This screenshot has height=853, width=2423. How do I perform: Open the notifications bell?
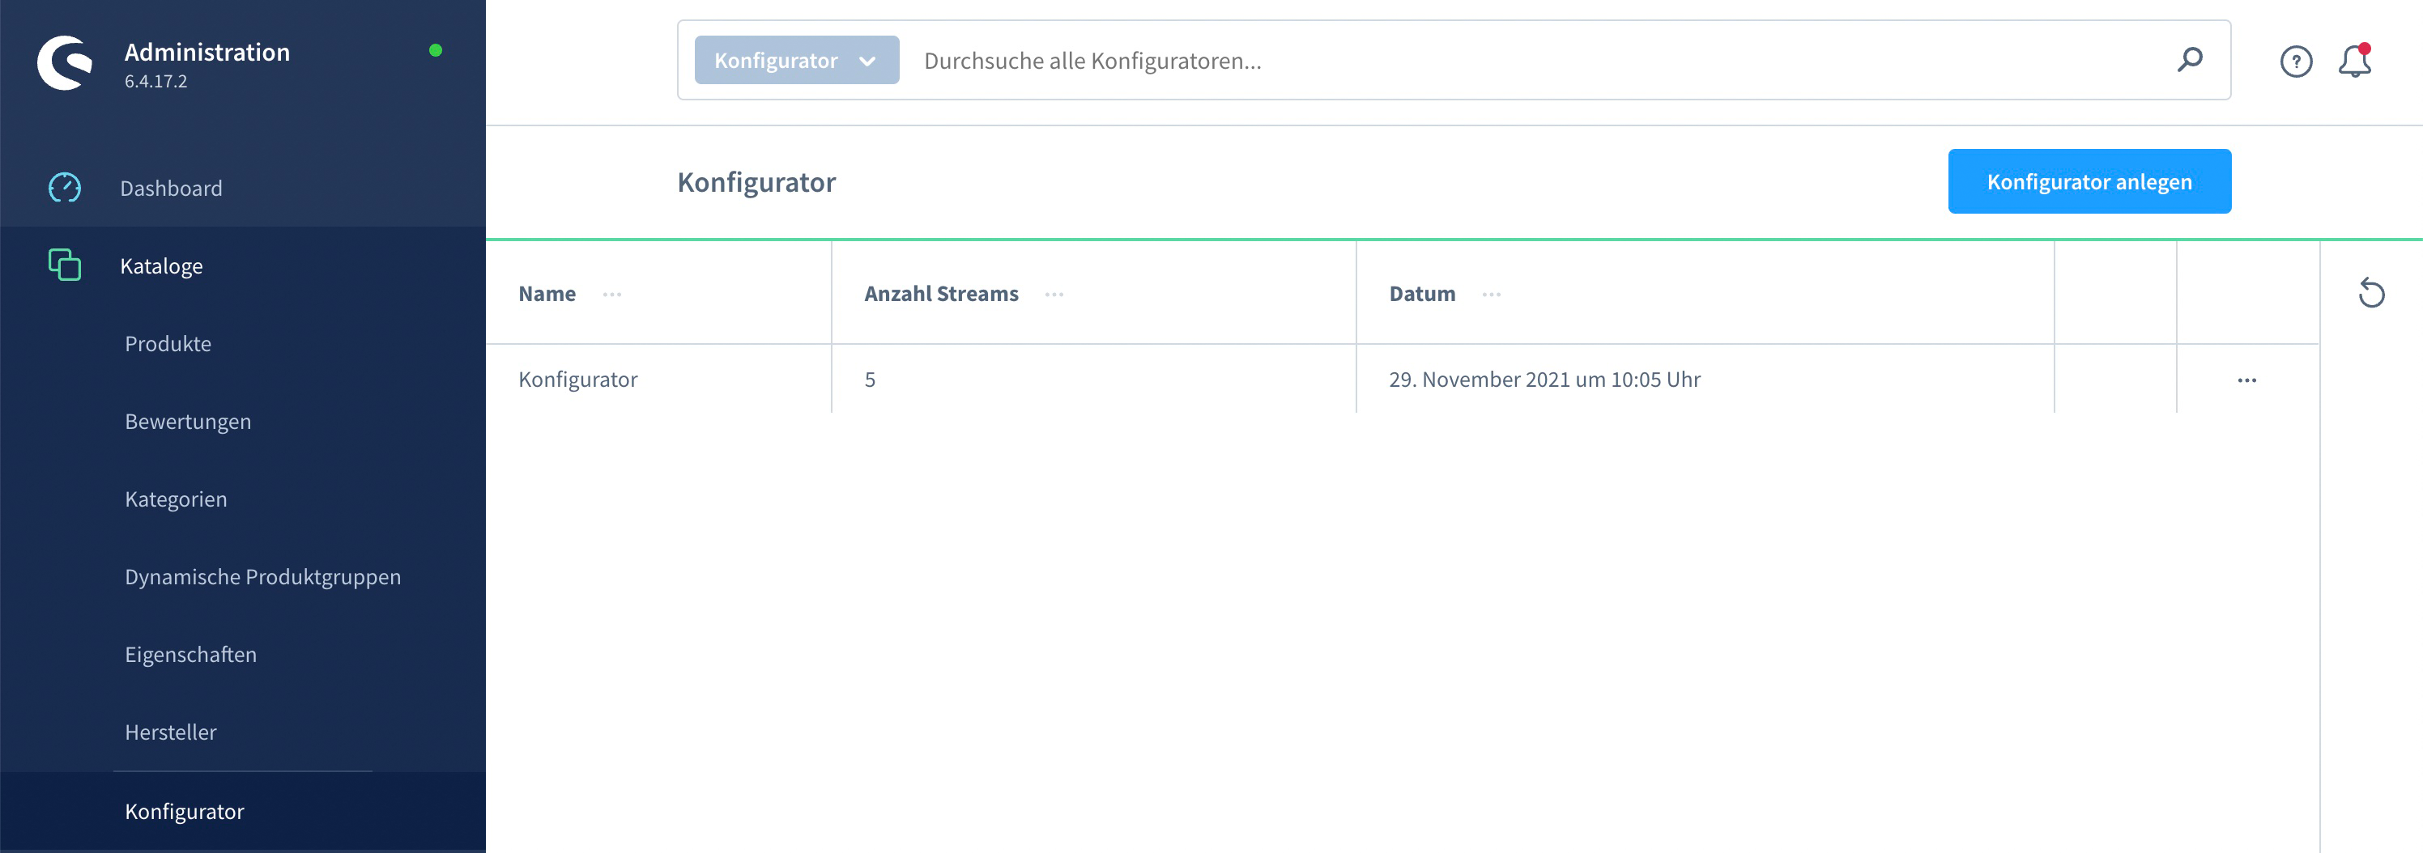tap(2354, 62)
